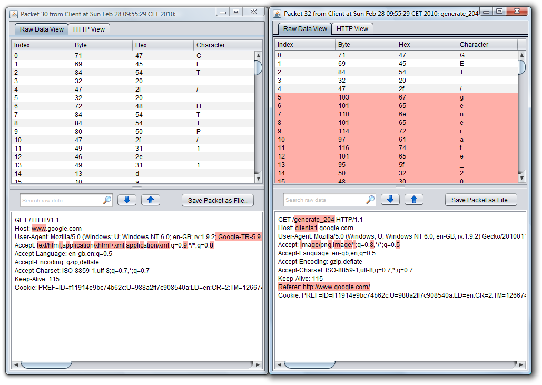Close the Packet 30 window
Screen dimensions: 542x385
click(x=253, y=12)
